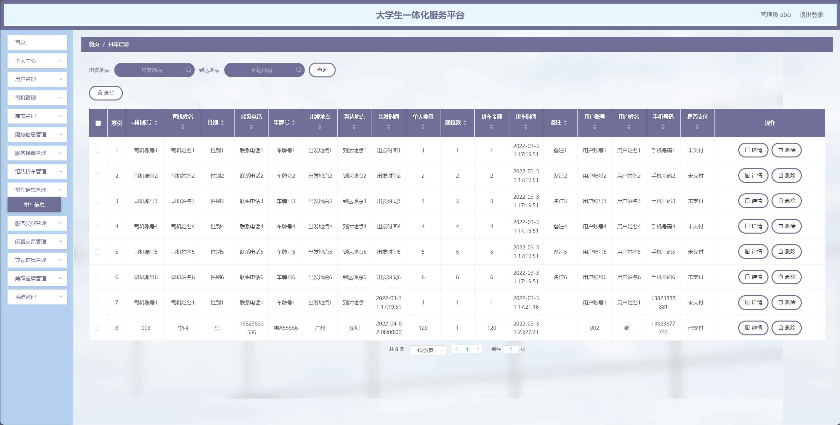Click search icon in 出发地点 field

[189, 70]
